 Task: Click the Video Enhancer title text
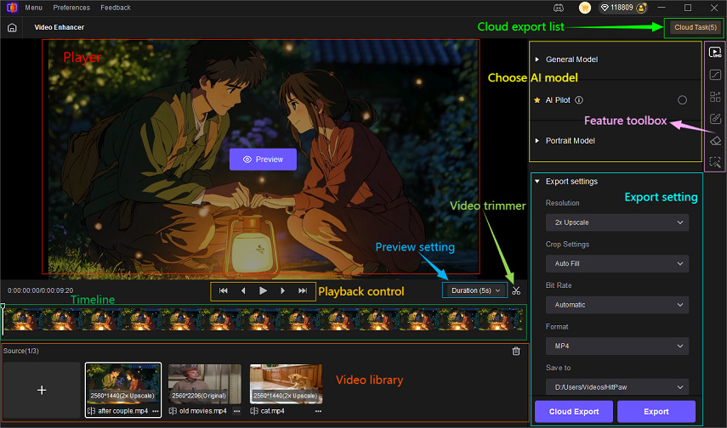[x=60, y=27]
